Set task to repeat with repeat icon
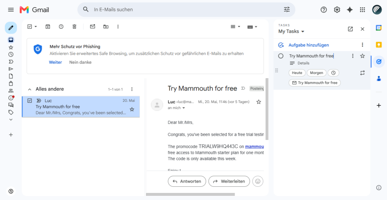Image resolution: width=387 pixels, height=200 pixels. [362, 73]
